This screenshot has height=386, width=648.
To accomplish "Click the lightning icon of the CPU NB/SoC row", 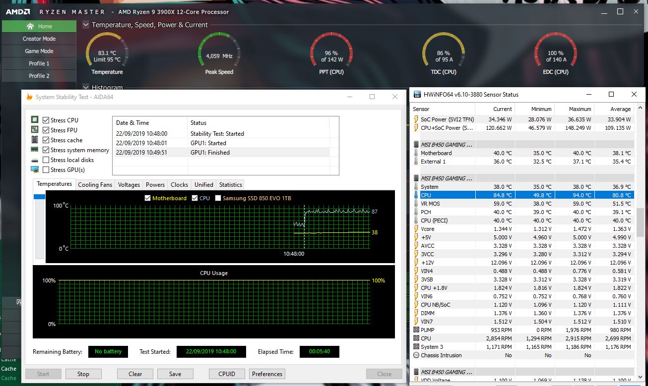I will 416,305.
